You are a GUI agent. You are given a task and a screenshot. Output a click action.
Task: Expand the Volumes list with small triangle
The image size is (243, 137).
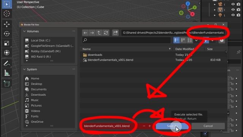27,61
